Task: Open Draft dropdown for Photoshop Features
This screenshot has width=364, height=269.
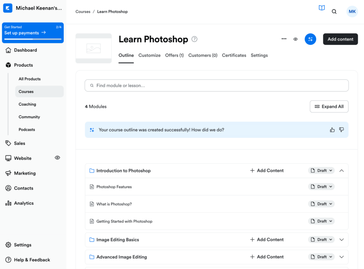Action: (321, 187)
